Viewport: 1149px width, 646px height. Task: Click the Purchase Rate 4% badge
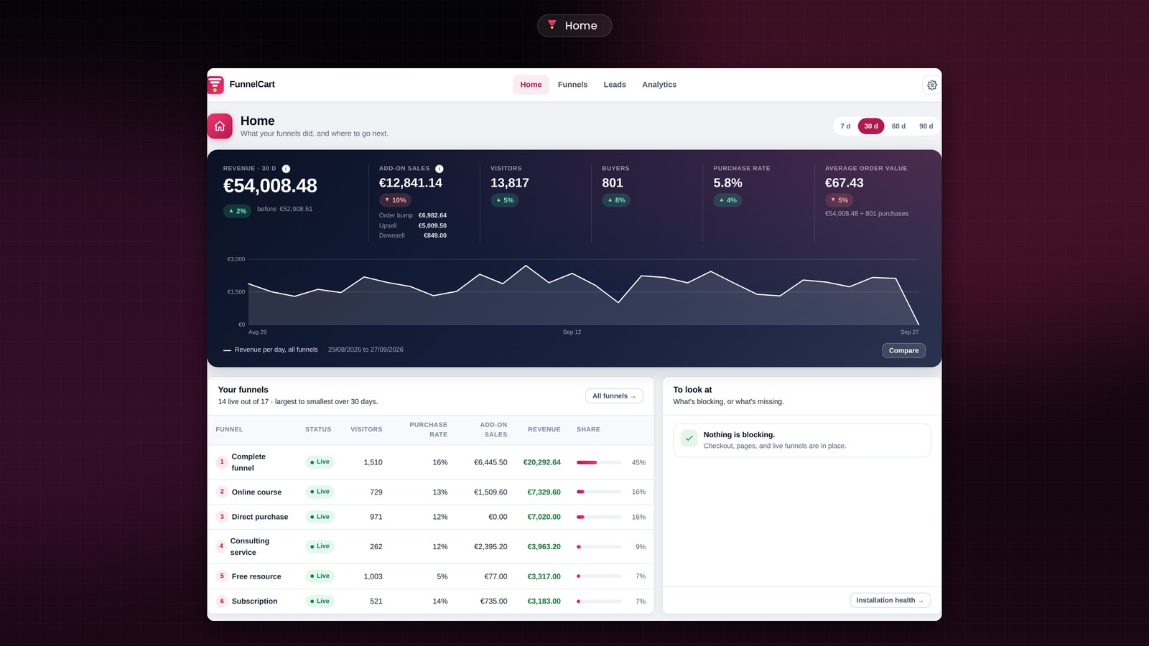click(727, 200)
